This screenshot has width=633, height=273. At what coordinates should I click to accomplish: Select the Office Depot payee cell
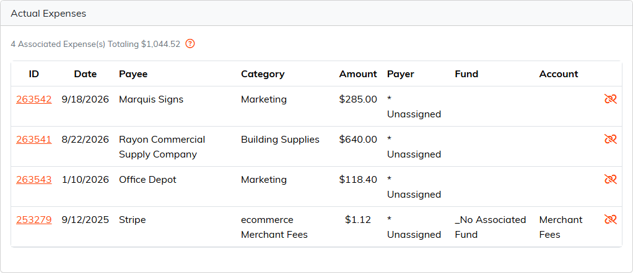[x=148, y=180]
